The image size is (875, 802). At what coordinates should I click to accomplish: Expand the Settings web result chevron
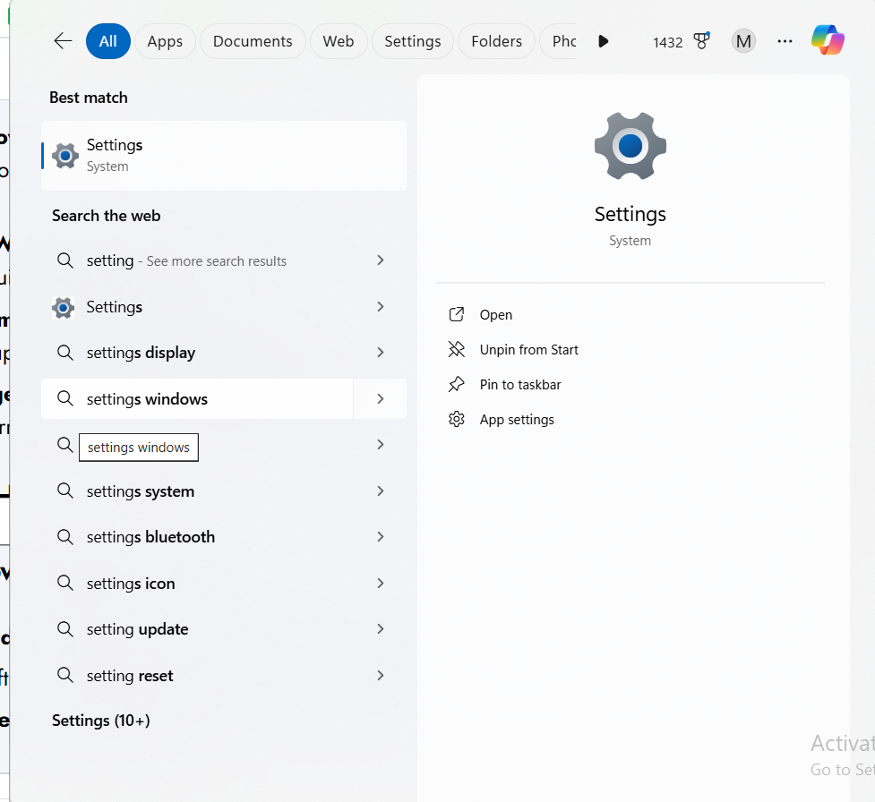(x=381, y=307)
